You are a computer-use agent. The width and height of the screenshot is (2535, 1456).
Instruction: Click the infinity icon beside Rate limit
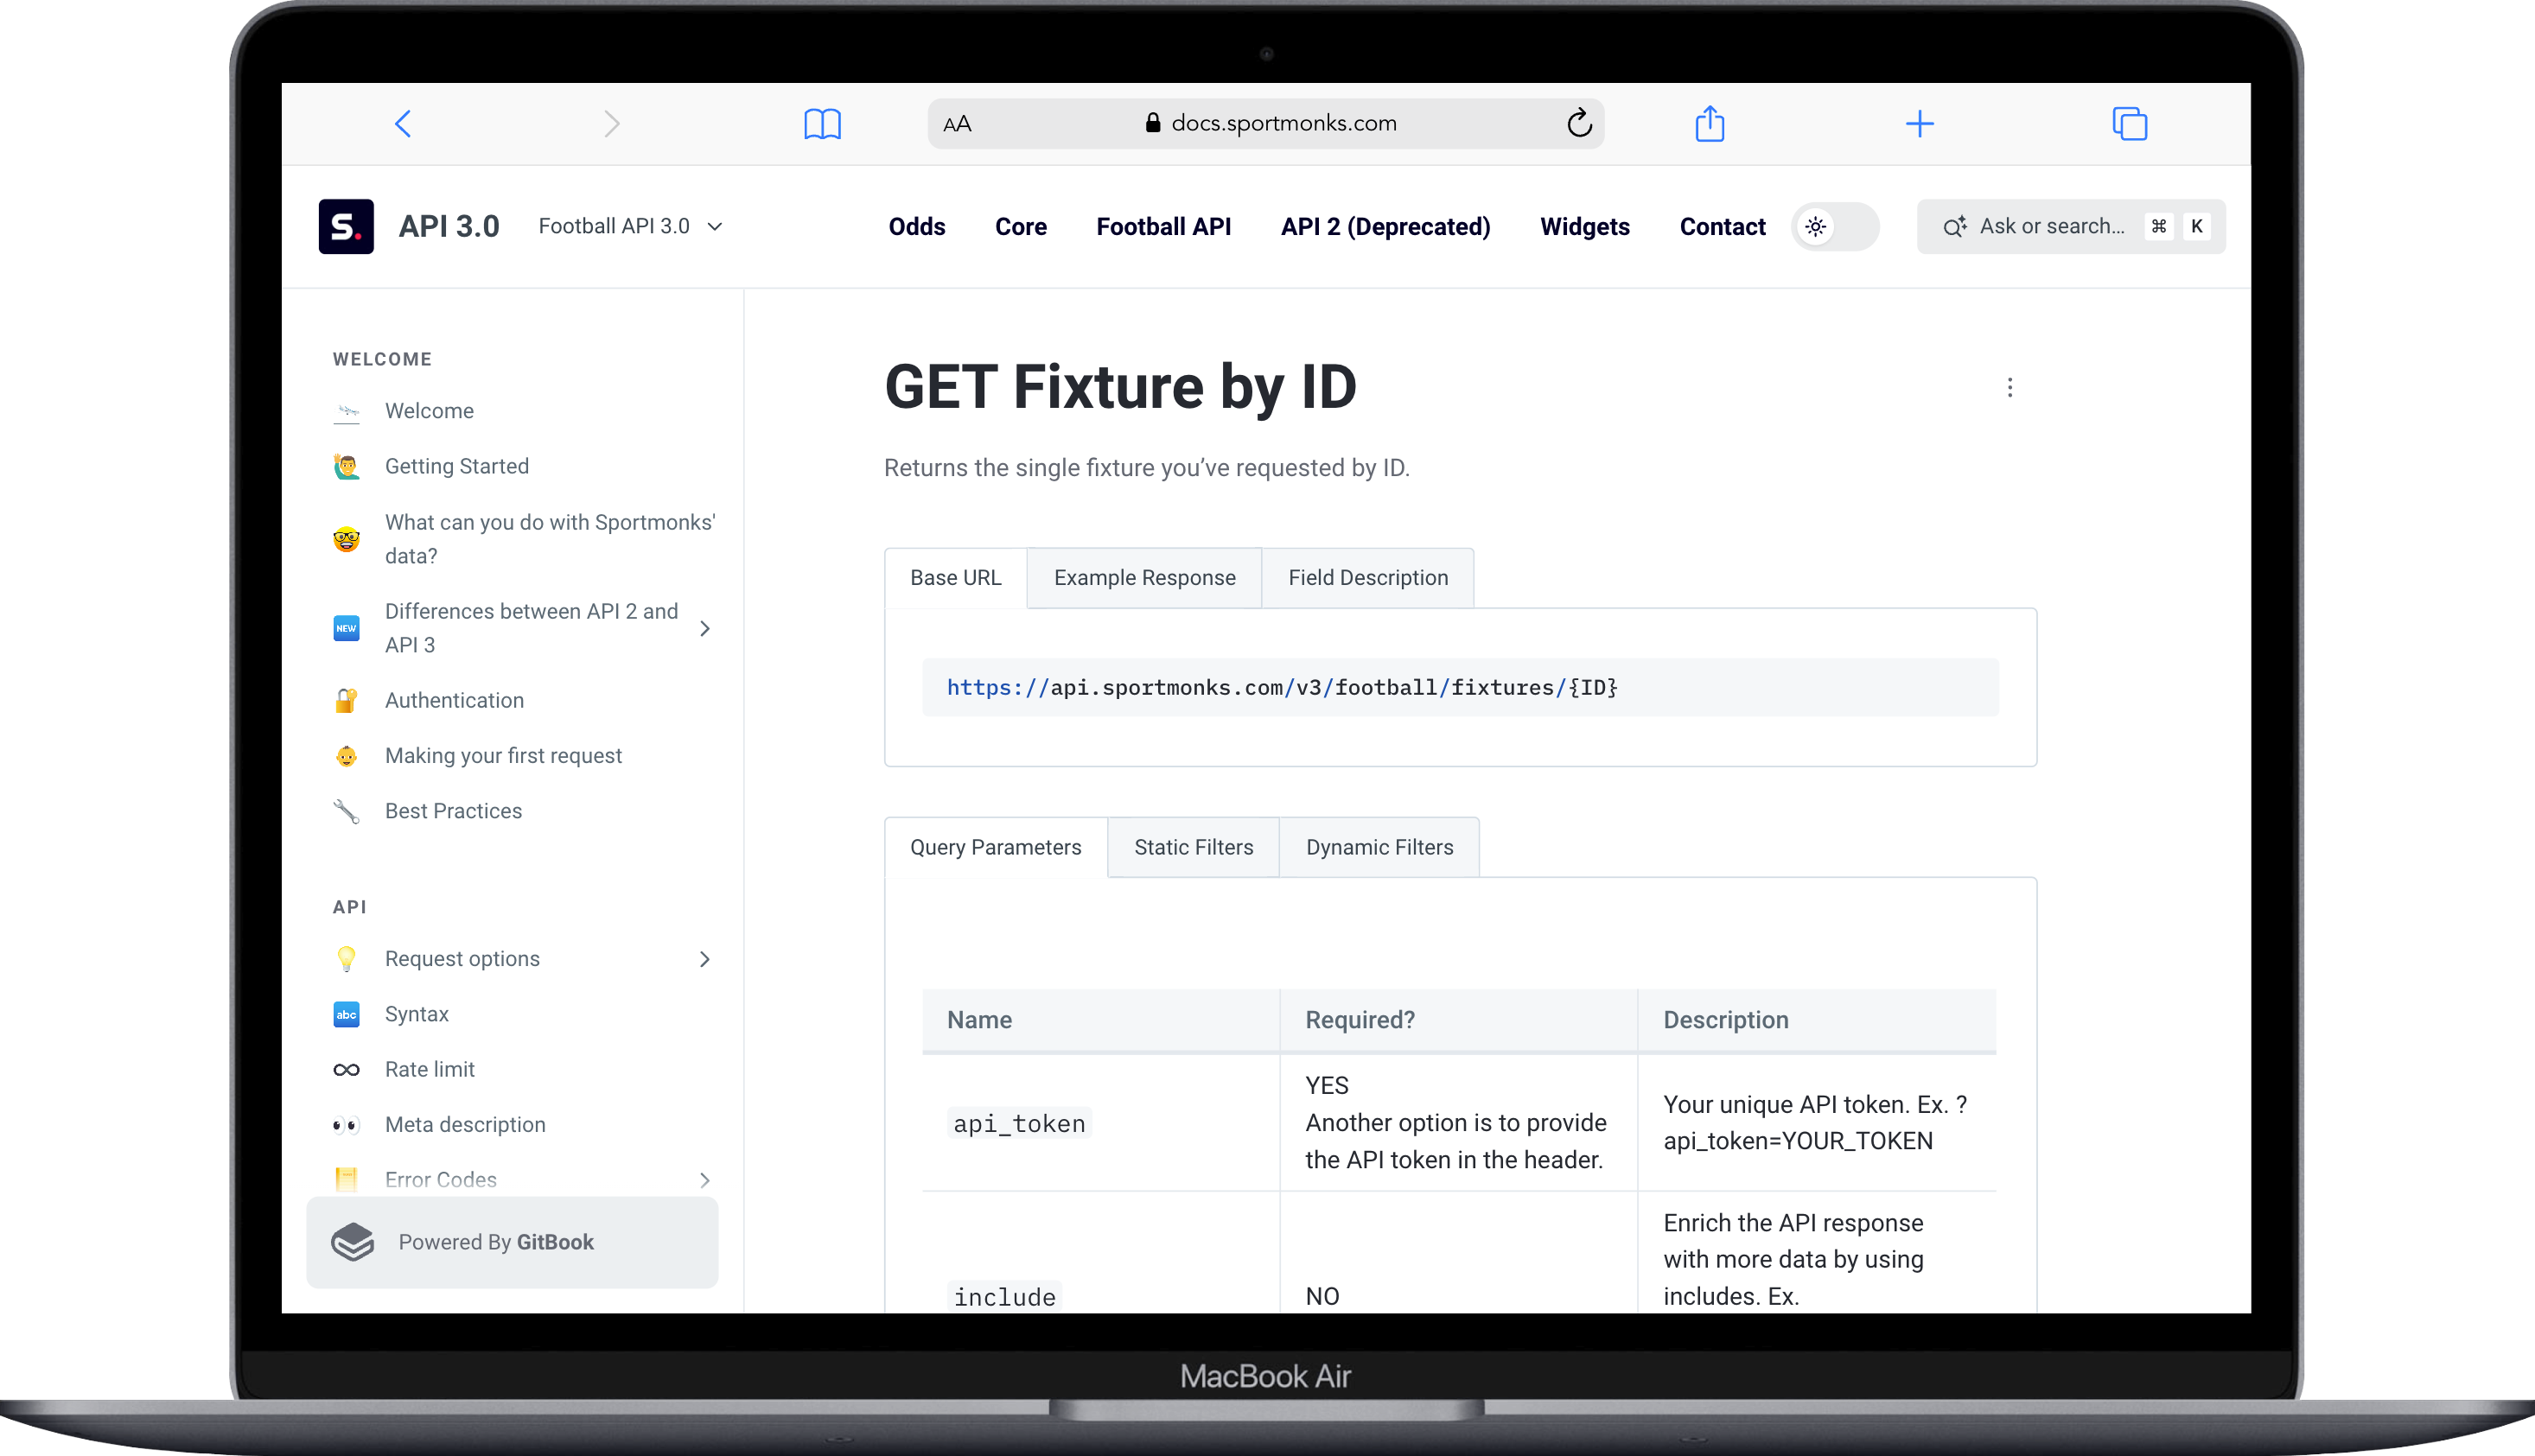346,1070
